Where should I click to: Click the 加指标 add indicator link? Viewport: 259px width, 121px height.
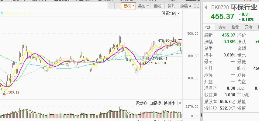[x=155, y=103]
